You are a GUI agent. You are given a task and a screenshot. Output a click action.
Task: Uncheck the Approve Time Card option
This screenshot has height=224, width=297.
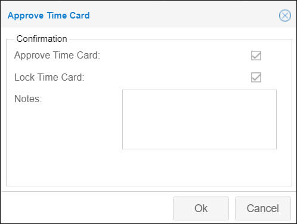point(256,56)
